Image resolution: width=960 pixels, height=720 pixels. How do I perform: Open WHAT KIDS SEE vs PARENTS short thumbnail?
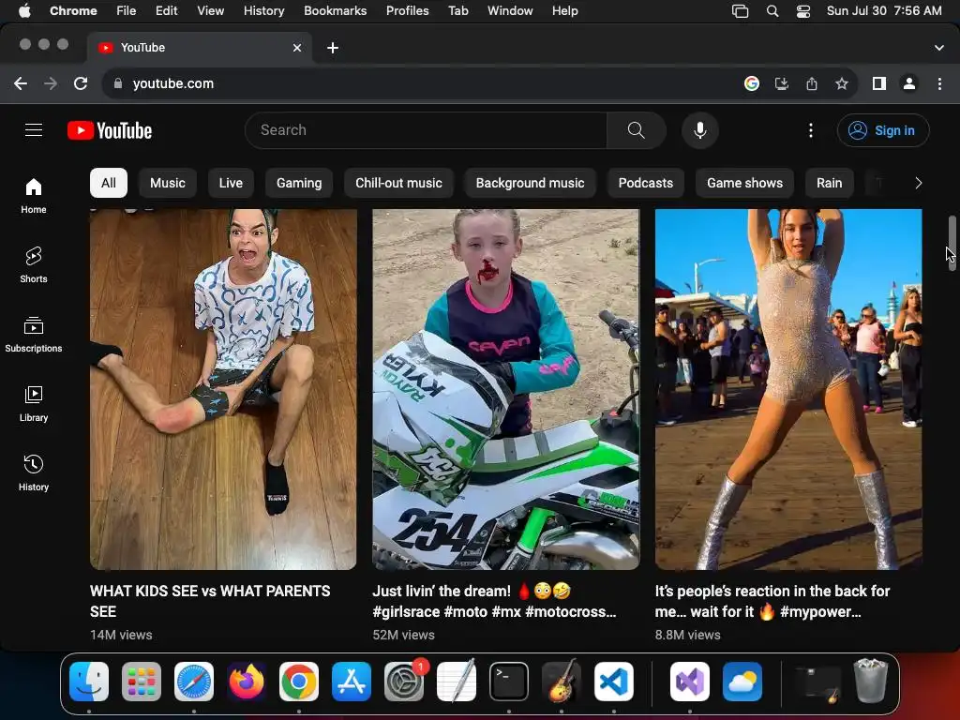click(x=223, y=389)
